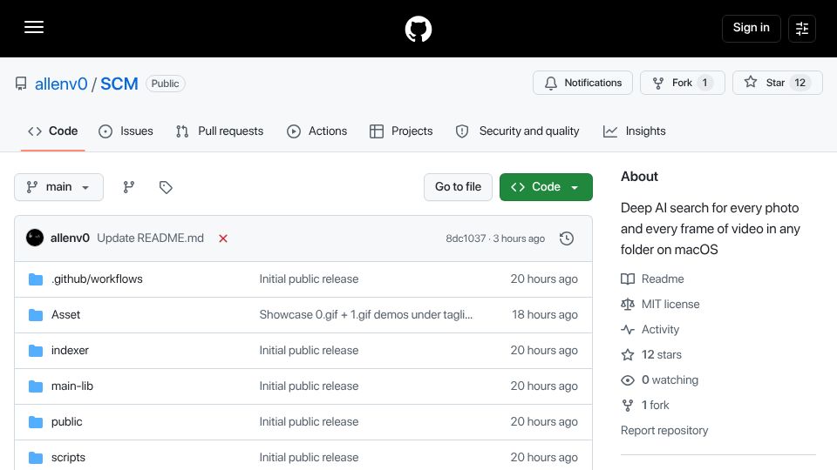Screen dimensions: 837x470
Task: Open the 12 stars link
Action: (662, 354)
